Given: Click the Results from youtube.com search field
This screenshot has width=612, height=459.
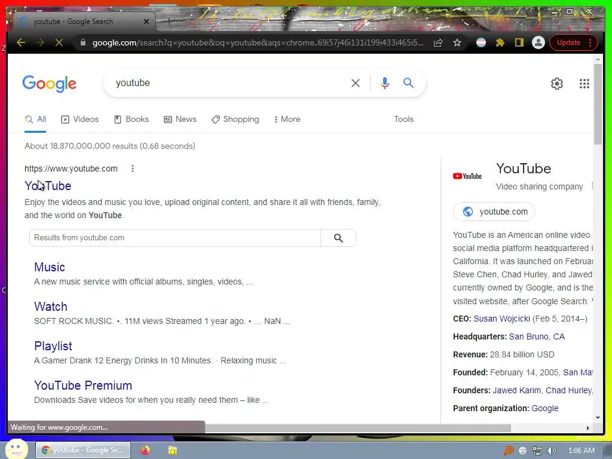Looking at the screenshot, I should (175, 238).
